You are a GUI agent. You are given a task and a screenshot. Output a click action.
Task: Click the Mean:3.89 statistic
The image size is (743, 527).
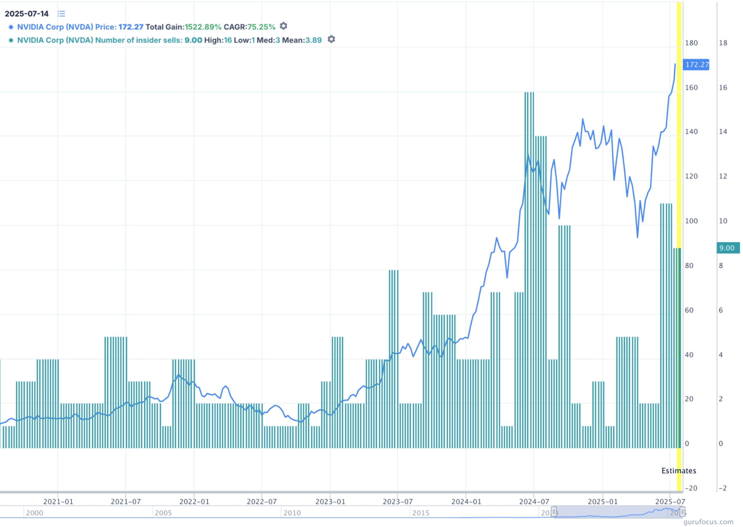point(302,40)
